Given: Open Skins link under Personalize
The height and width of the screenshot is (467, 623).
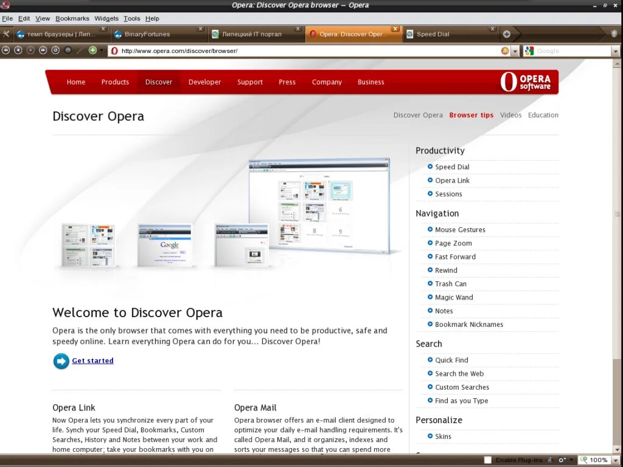Looking at the screenshot, I should tap(443, 437).
